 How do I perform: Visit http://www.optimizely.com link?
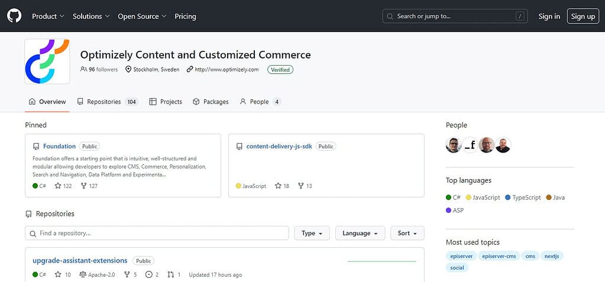[x=227, y=69]
